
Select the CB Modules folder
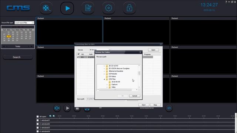coord(113,74)
